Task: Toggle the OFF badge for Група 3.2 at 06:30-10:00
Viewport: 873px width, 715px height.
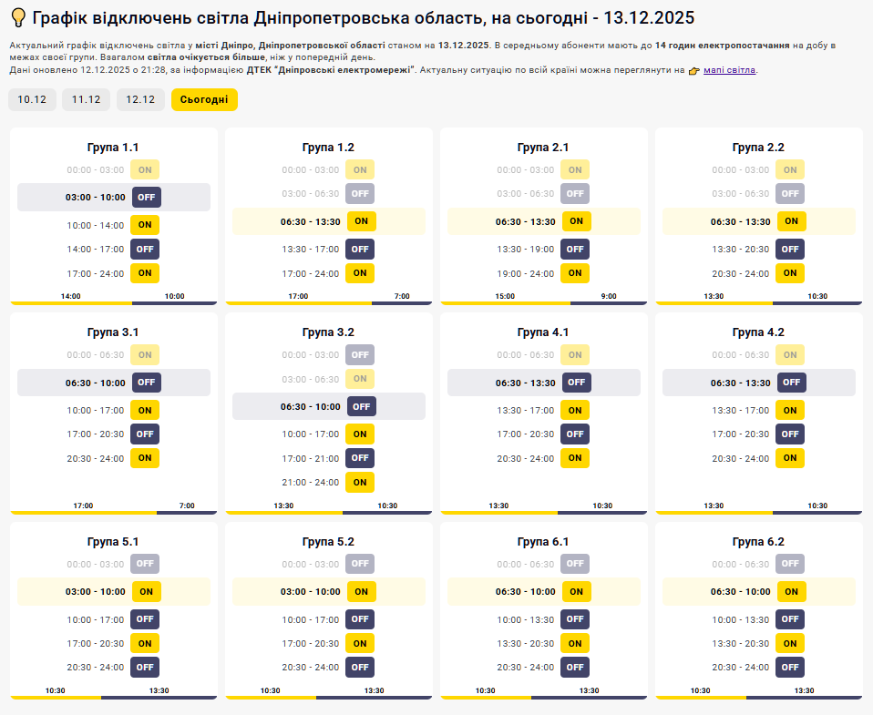Action: [359, 406]
